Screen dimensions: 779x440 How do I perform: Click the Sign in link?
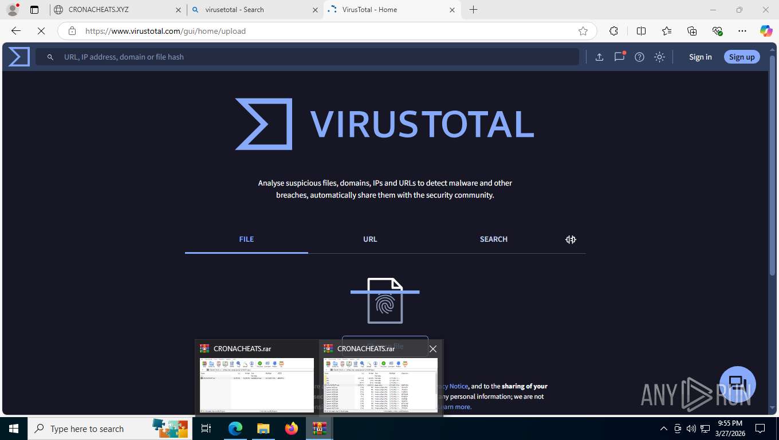click(x=701, y=57)
